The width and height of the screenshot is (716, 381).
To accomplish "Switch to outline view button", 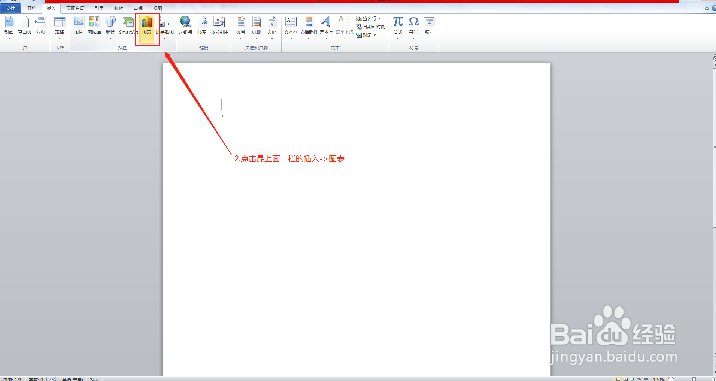I will coord(639,379).
